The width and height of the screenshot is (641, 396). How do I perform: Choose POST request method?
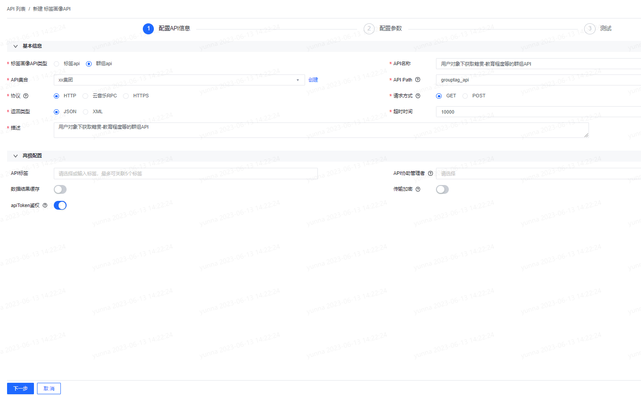(465, 96)
